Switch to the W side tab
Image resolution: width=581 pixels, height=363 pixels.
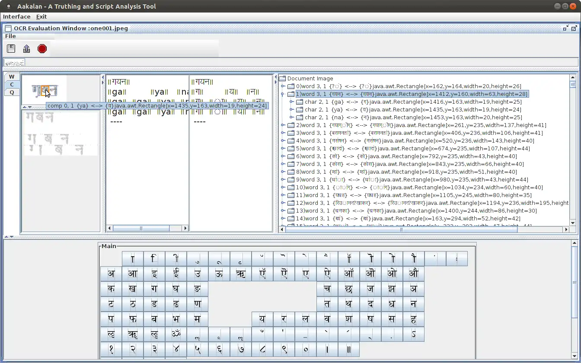12,76
